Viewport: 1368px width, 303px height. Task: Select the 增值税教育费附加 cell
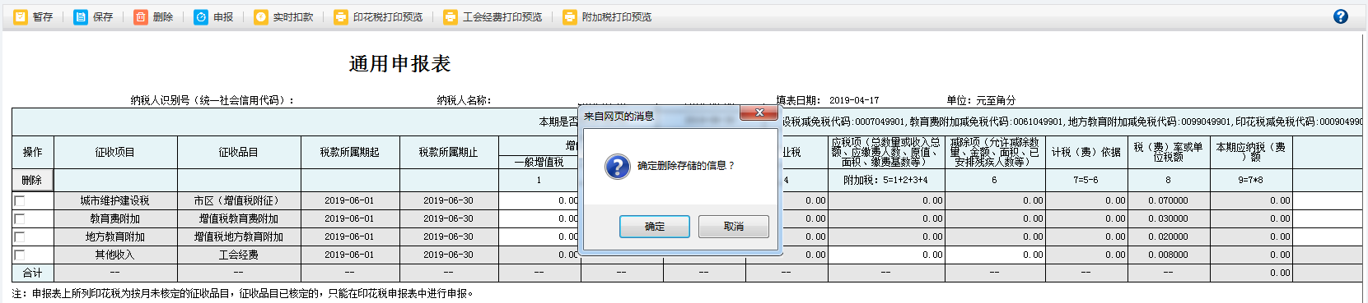(x=239, y=219)
